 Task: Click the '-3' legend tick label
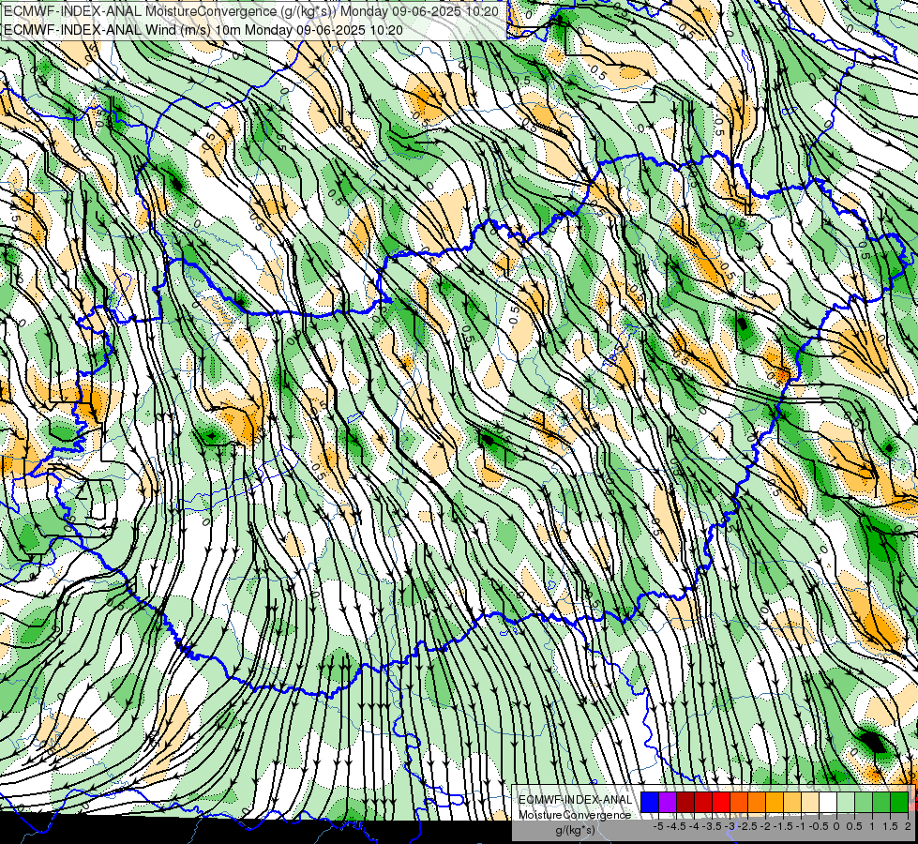click(730, 826)
